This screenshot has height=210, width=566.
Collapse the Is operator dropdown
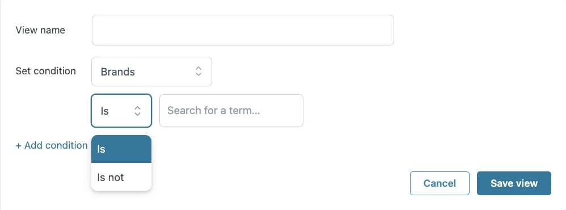121,111
